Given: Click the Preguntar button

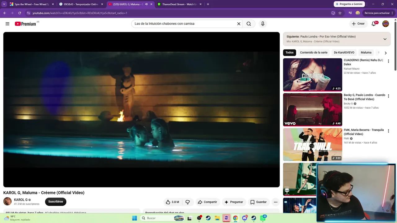Looking at the screenshot, I should (234, 202).
